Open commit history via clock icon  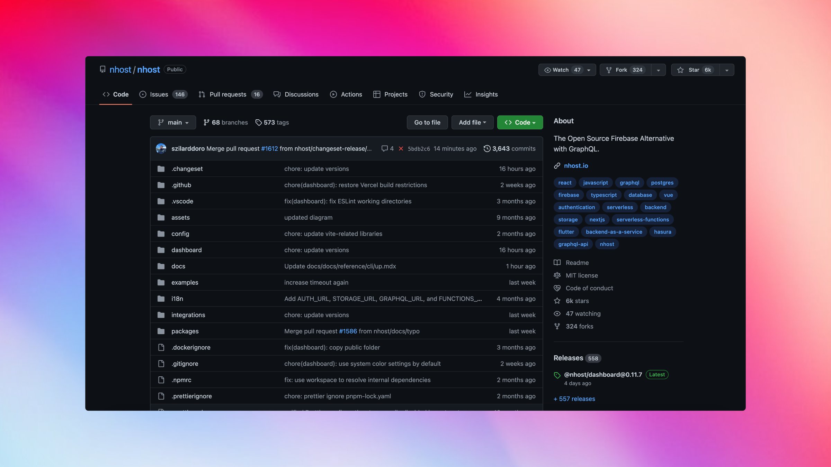pos(487,149)
